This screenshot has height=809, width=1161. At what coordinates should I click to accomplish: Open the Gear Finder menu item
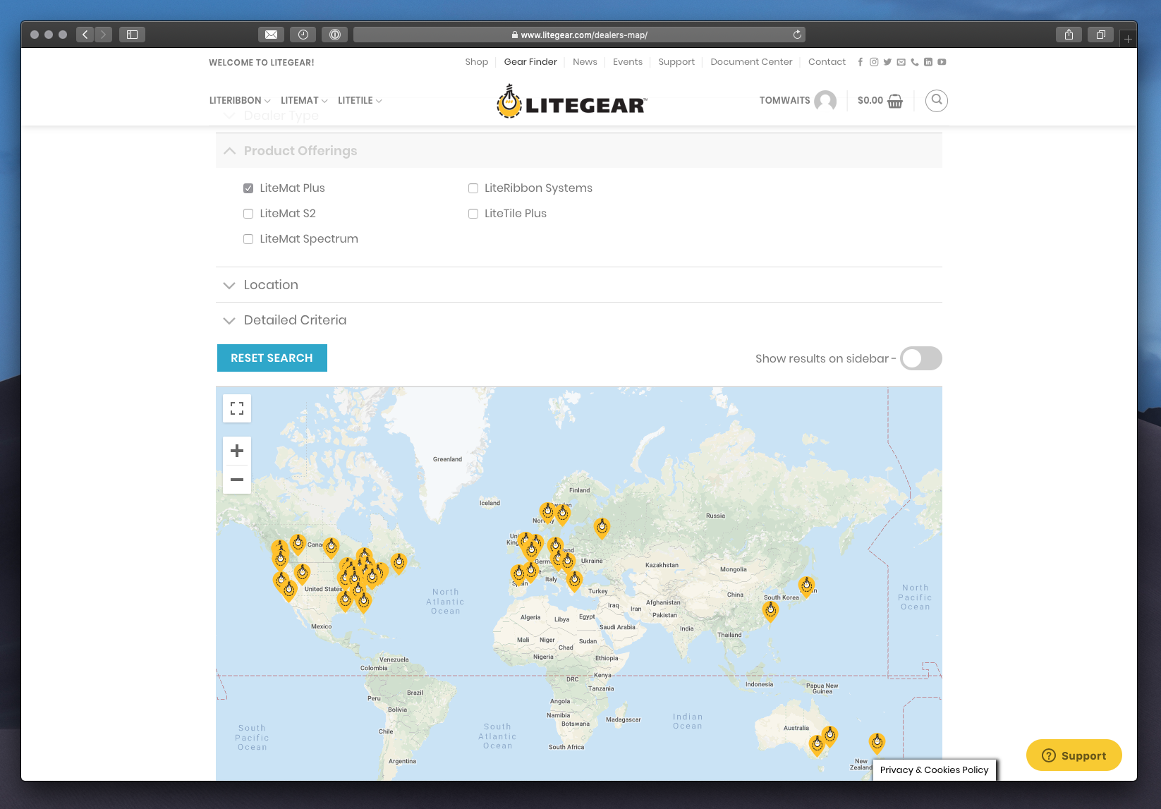530,62
